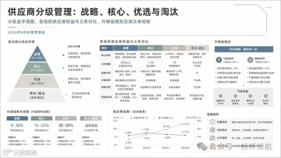
Task: Click the 6.8% data label in chart
Action: (167, 138)
